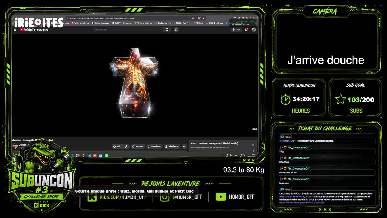The height and width of the screenshot is (218, 387).
Task: Open the ChatGPT bookmark
Action: click(x=116, y=23)
